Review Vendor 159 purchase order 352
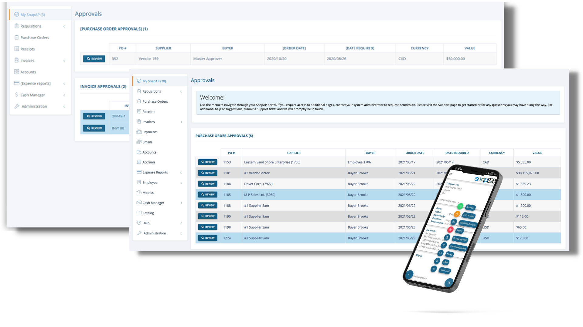This screenshot has width=583, height=327. click(94, 59)
